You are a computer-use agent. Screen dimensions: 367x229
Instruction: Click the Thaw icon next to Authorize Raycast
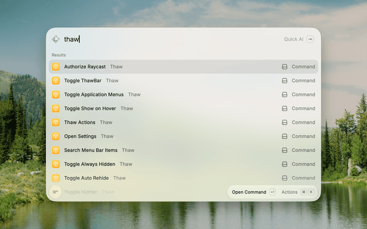pyautogui.click(x=56, y=66)
